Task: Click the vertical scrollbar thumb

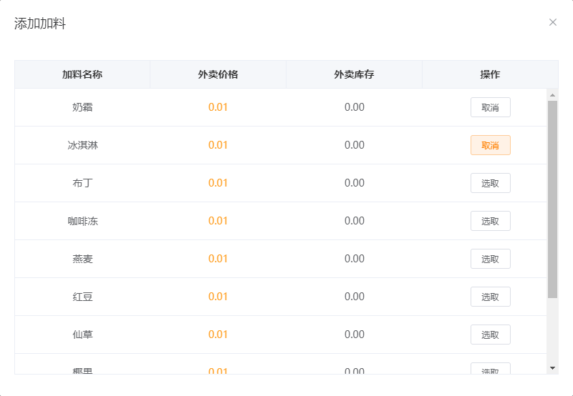Action: coord(552,199)
